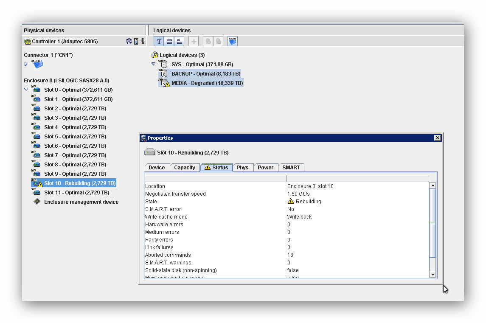This screenshot has height=323, width=486.
Task: Click the Logical devices warning icon
Action: tap(155, 55)
